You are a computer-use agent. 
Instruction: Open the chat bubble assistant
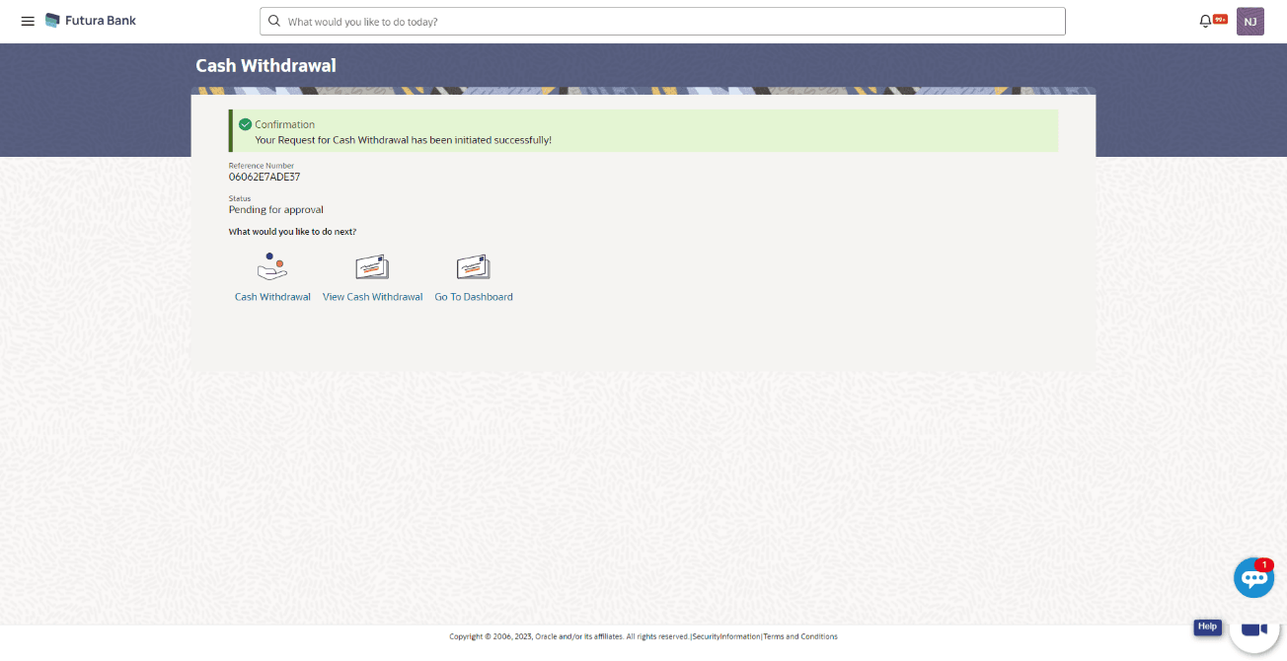click(x=1253, y=577)
